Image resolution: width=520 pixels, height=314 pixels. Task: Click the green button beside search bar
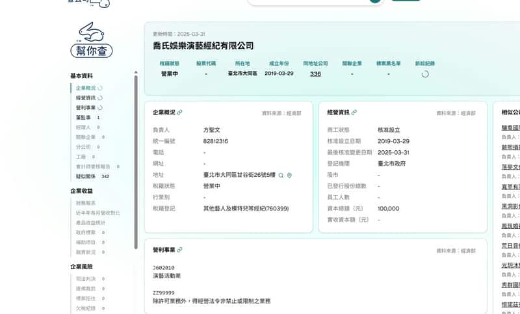[406, 1]
